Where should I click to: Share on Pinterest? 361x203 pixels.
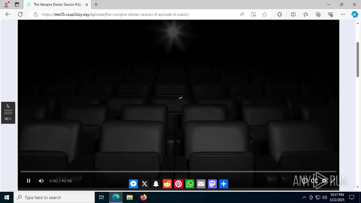coord(179,184)
